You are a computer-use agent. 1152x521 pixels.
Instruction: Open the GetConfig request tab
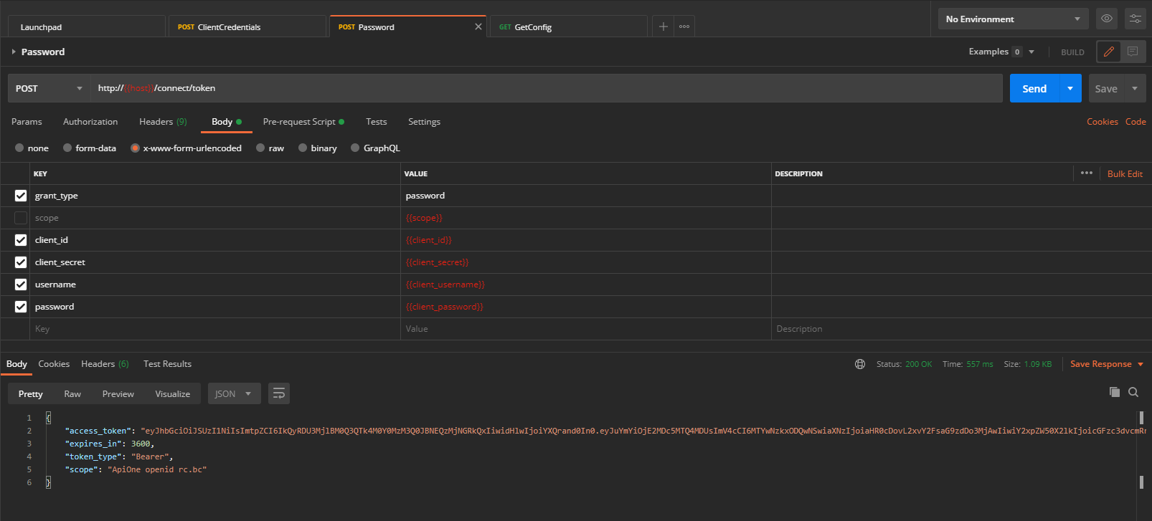(533, 27)
